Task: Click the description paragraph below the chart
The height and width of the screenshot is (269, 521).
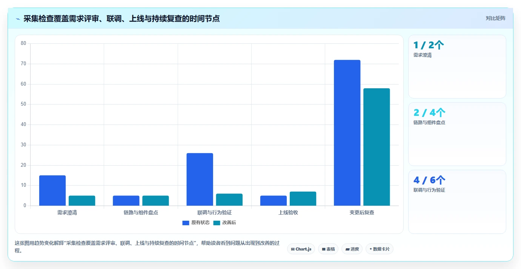Action: 147,247
